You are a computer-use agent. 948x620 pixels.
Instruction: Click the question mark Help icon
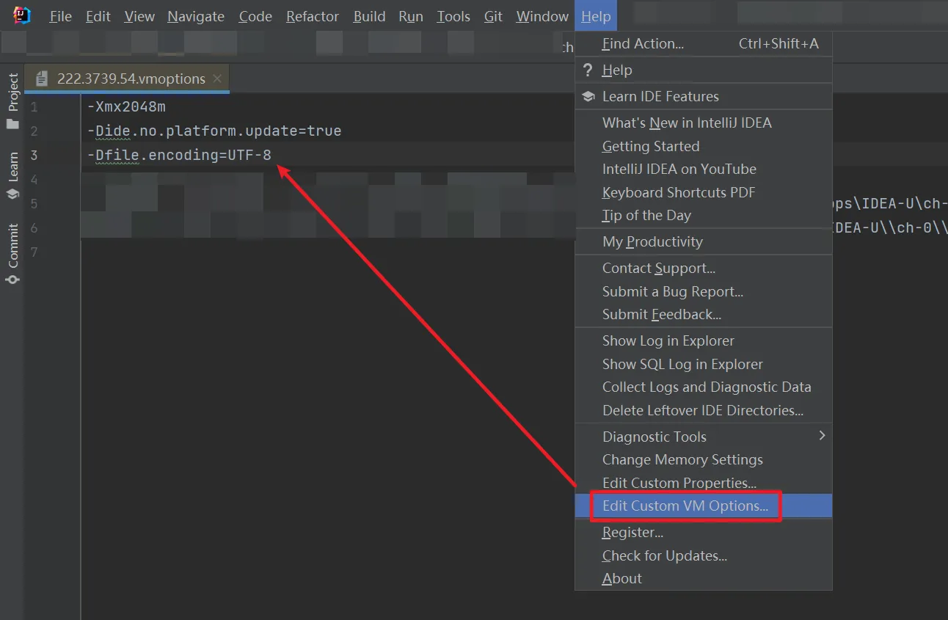(586, 70)
